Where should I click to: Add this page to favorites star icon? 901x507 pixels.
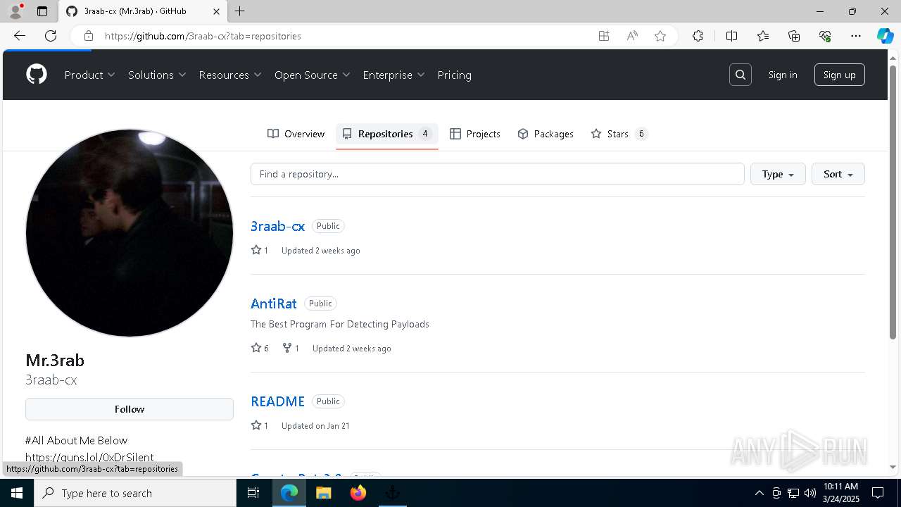click(660, 36)
